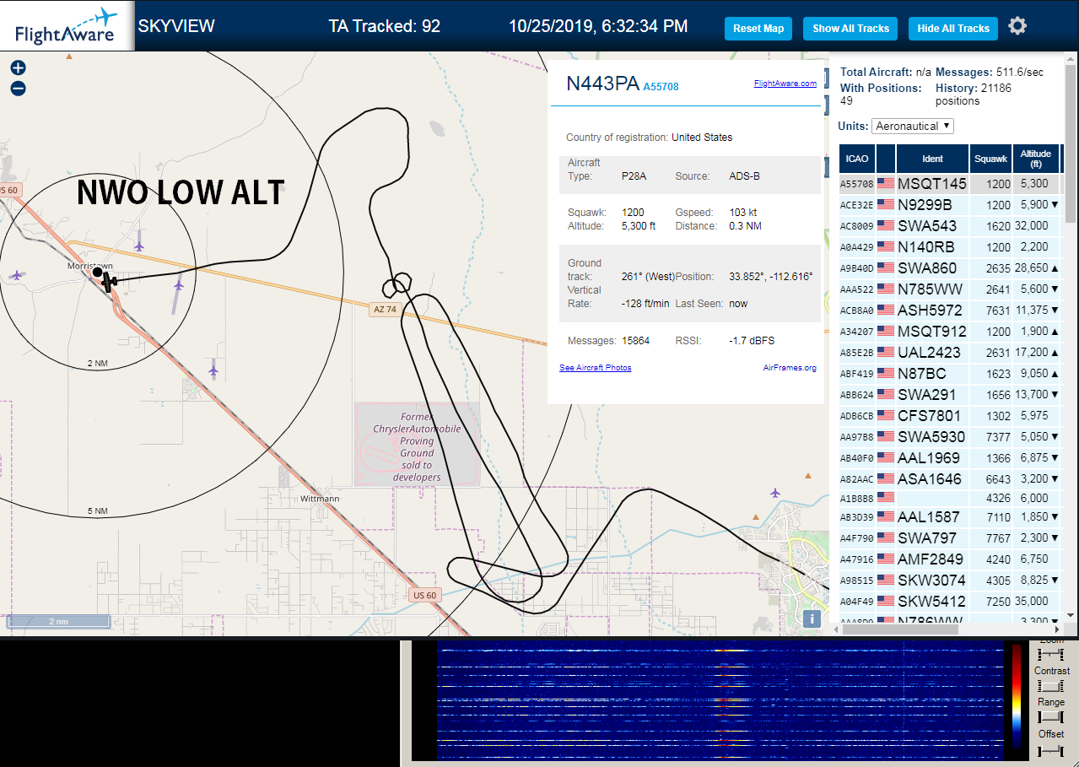Open the Units Aeronautical dropdown
The width and height of the screenshot is (1079, 767).
913,126
